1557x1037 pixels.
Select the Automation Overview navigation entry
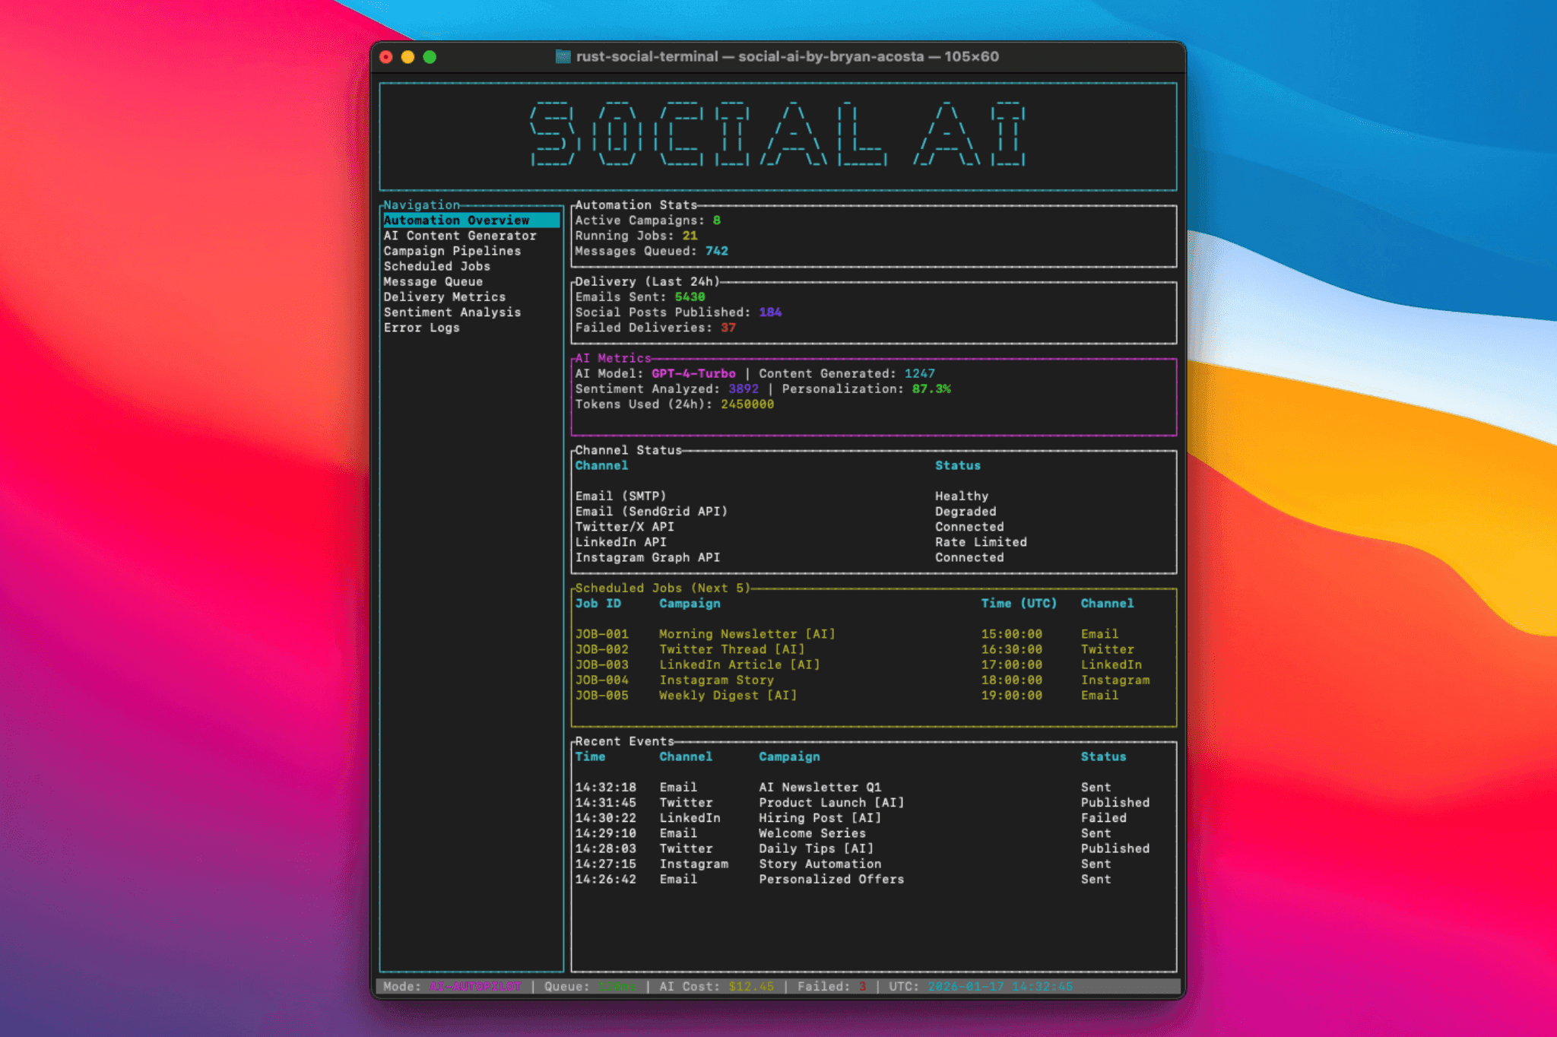[457, 220]
